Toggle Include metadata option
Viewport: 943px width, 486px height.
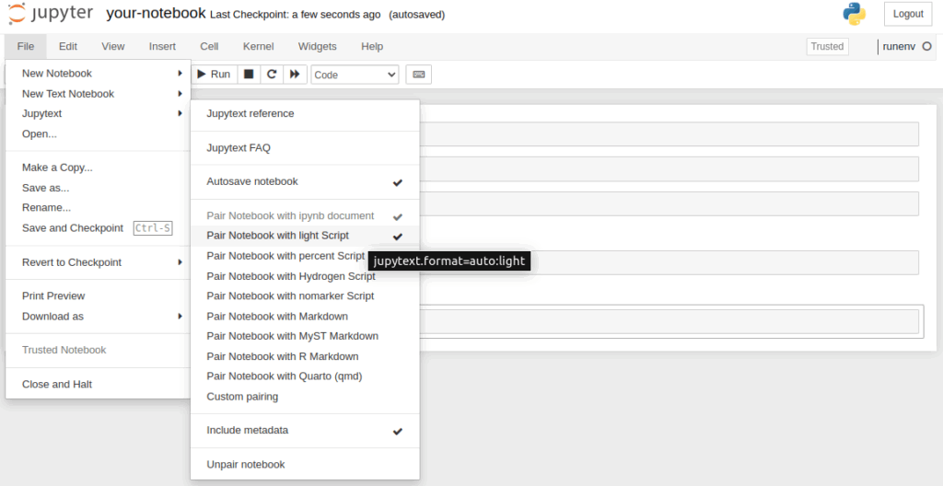tap(305, 431)
